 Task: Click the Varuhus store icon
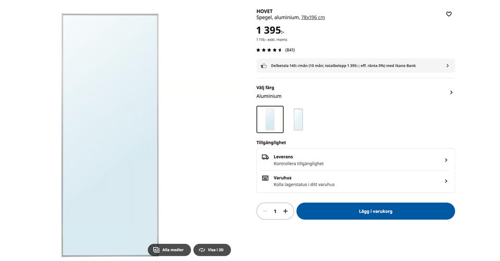265,178
